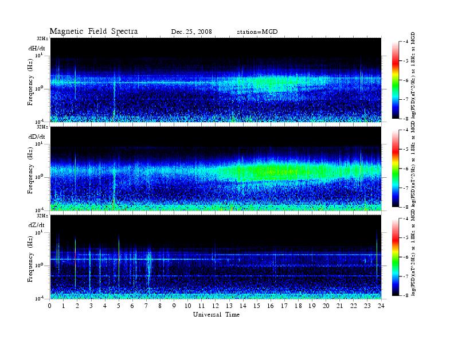Click the hour 0 tick label on time axis
Screen dimensions: 454x351
click(50, 306)
